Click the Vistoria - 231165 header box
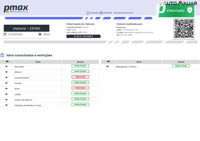Image resolution: width=200 pixels, height=141 pixels. tap(27, 28)
